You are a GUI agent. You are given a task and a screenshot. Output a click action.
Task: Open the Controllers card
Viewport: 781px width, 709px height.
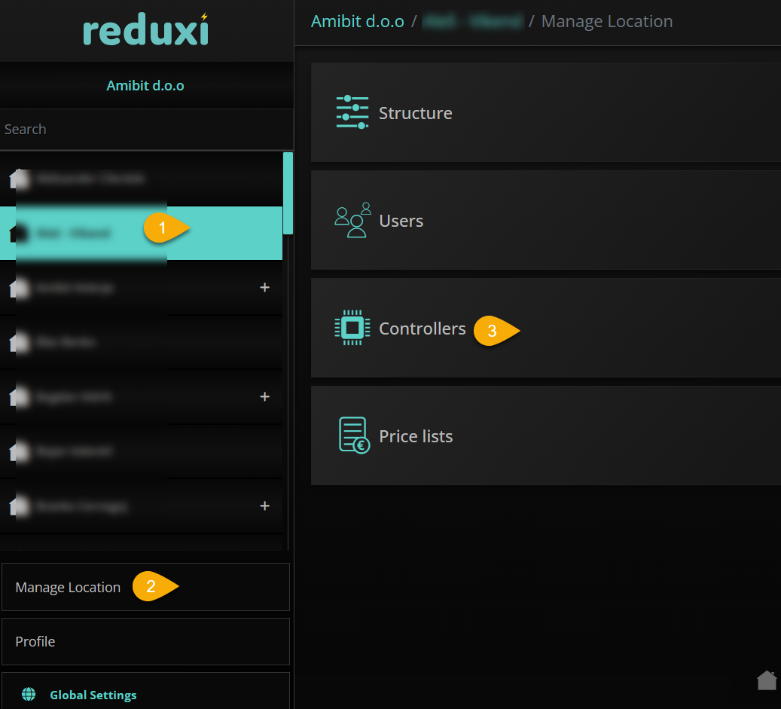tap(545, 327)
